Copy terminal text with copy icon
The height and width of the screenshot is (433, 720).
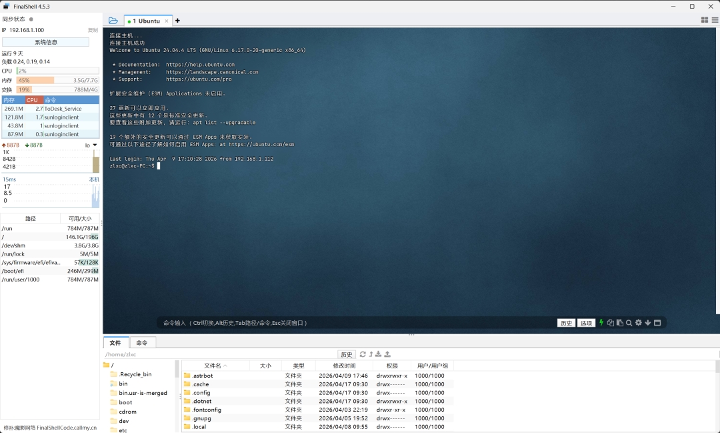click(x=611, y=323)
